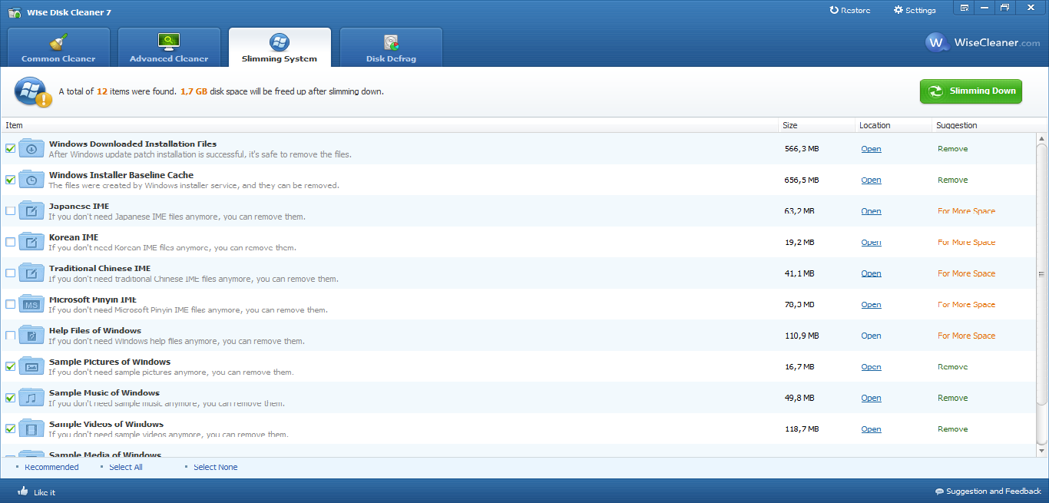
Task: Switch to the Advanced Cleaner tab
Action: pyautogui.click(x=169, y=47)
